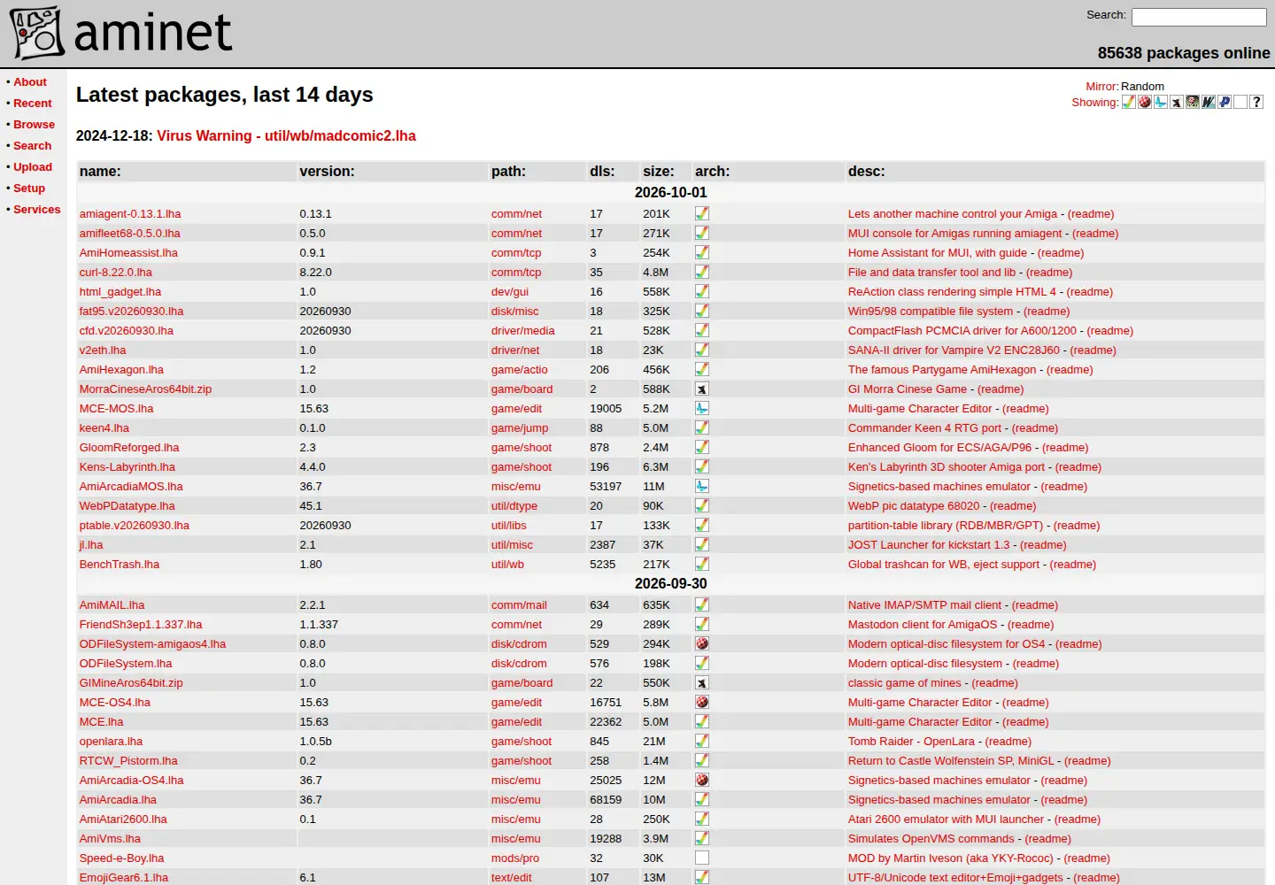
Task: Open the driver/media path link
Action: click(x=523, y=331)
